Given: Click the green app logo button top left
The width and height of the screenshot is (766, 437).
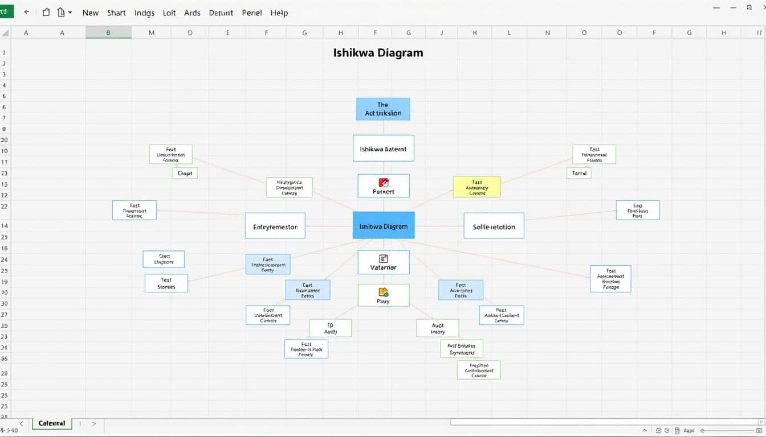Looking at the screenshot, I should click(x=6, y=11).
